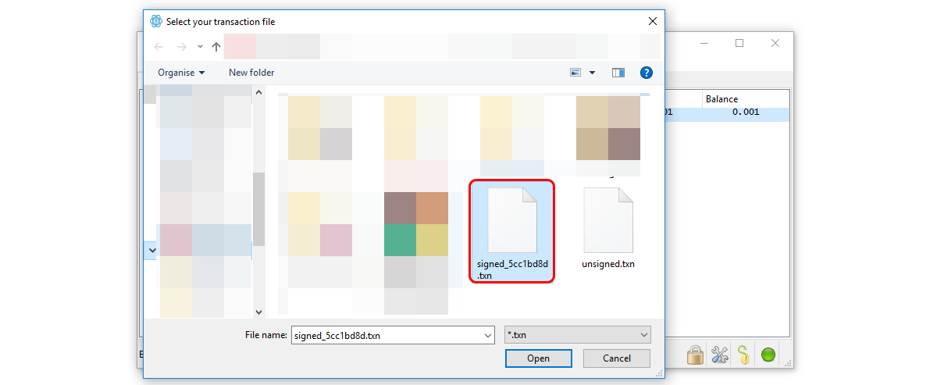This screenshot has width=937, height=385.
Task: Select the 0.001 balance row
Action: click(726, 113)
